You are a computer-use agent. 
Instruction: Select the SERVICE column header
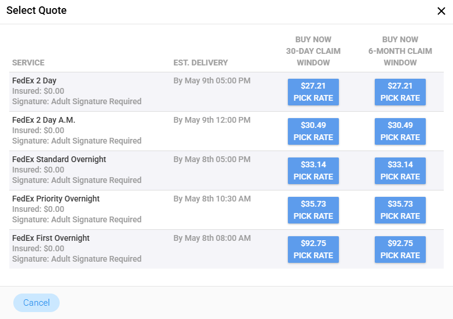point(28,63)
